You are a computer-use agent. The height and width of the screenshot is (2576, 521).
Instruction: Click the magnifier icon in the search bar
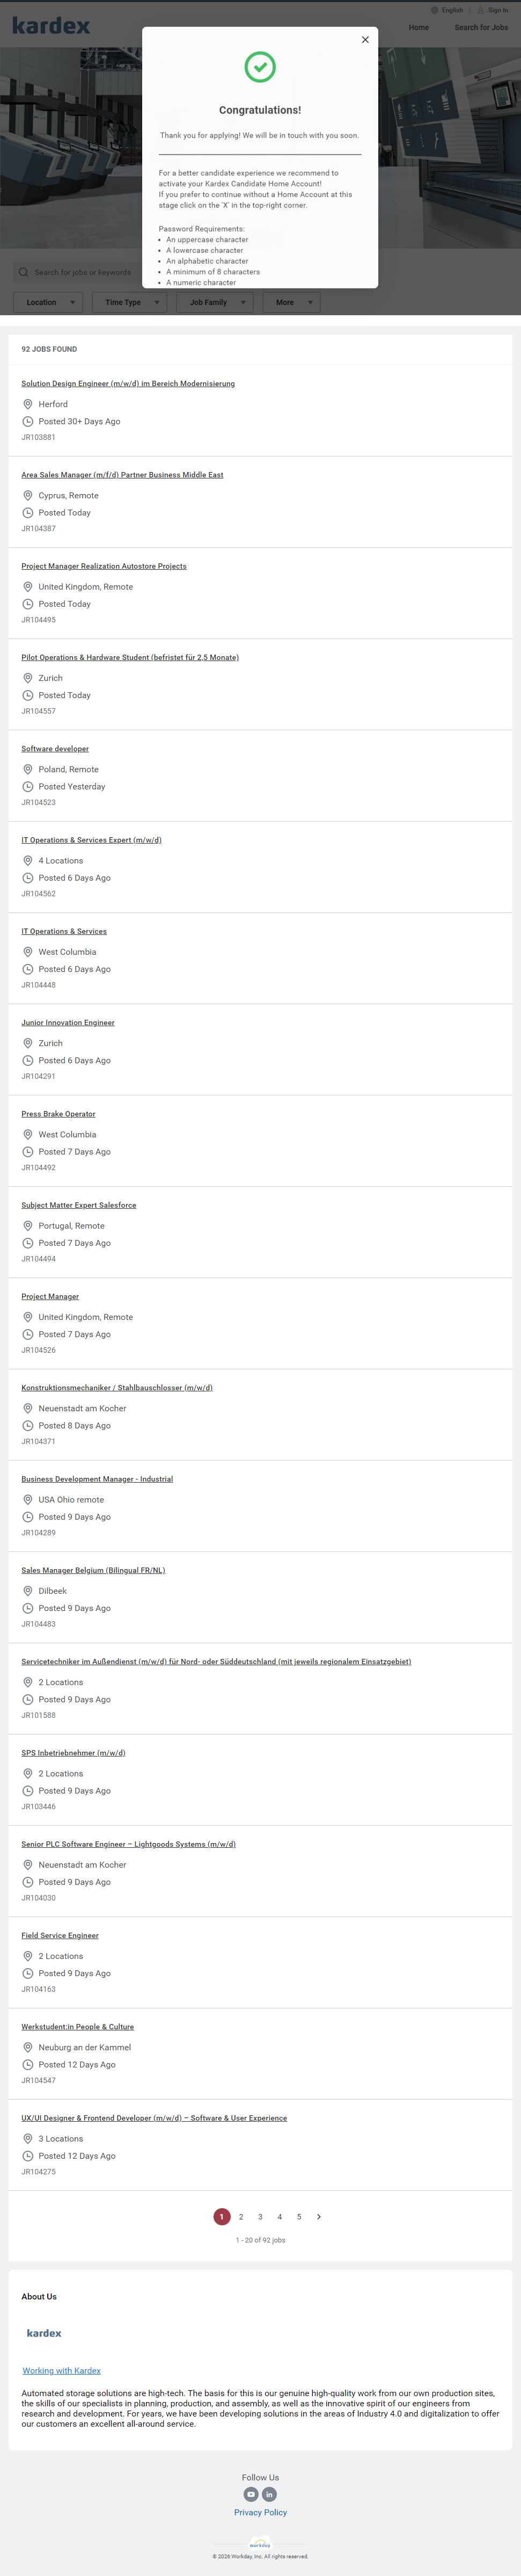pos(23,272)
